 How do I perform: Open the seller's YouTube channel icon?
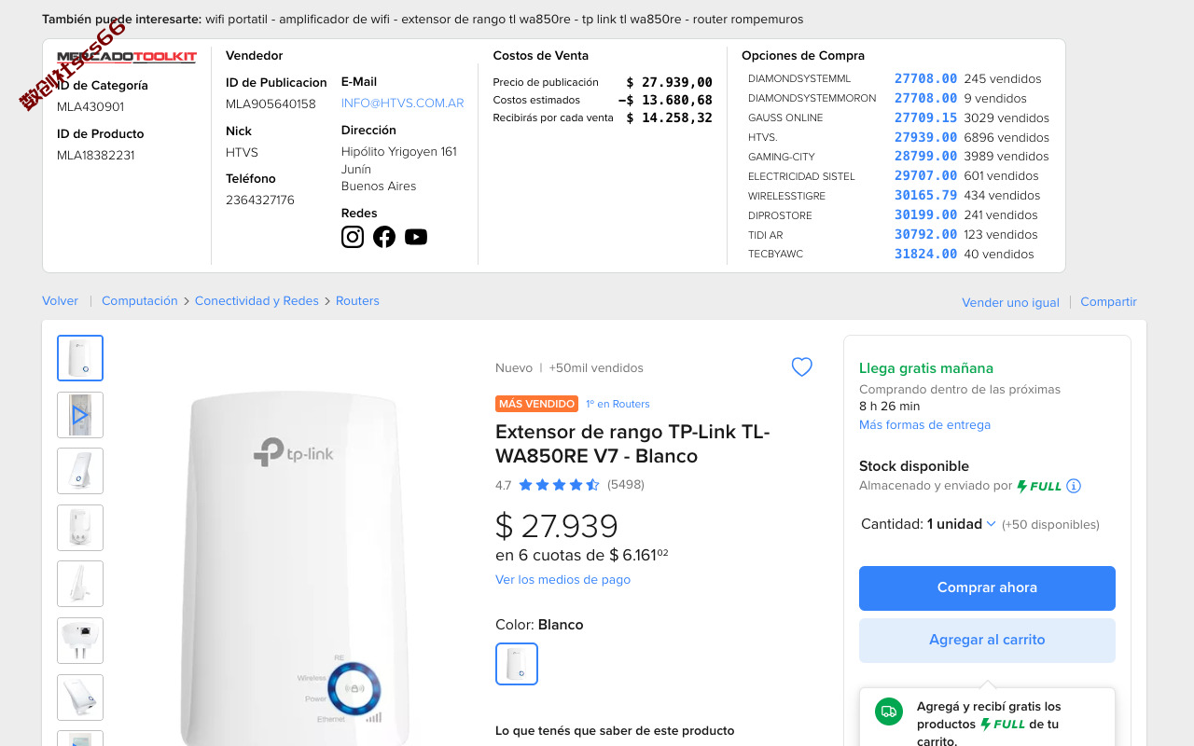(416, 237)
